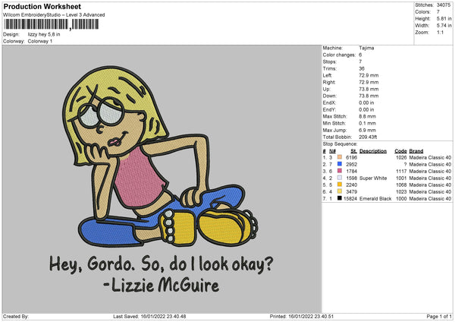Image resolution: width=455 pixels, height=322 pixels.
Task: Click 'Wilcom EmbroideryStudio – Level 3 Advanced' text
Action: pos(54,15)
